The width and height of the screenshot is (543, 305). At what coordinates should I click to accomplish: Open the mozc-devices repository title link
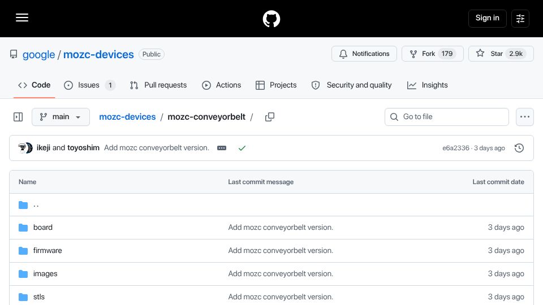pyautogui.click(x=98, y=54)
